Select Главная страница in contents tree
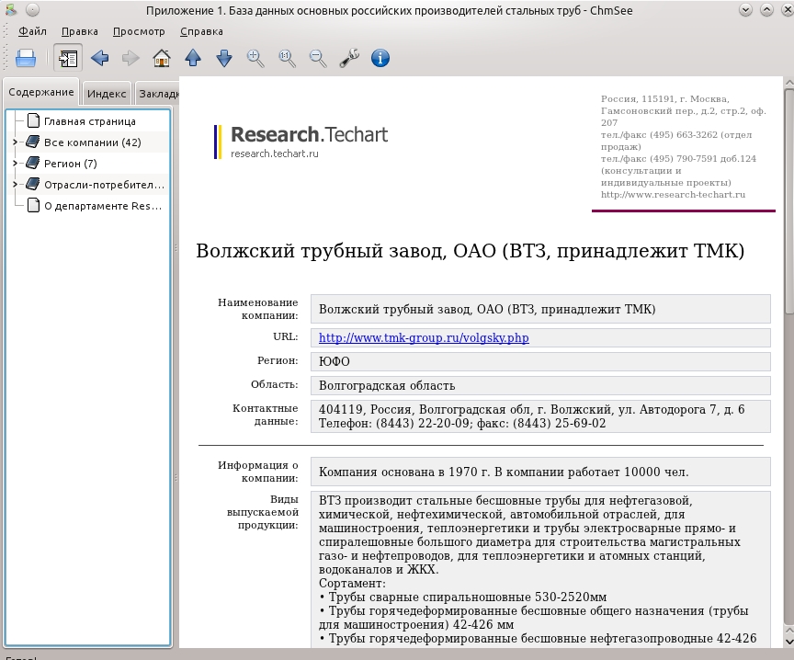794x660 pixels. tap(90, 121)
